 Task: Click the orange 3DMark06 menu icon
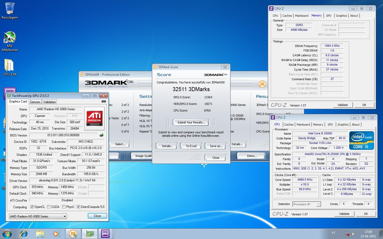[262, 84]
